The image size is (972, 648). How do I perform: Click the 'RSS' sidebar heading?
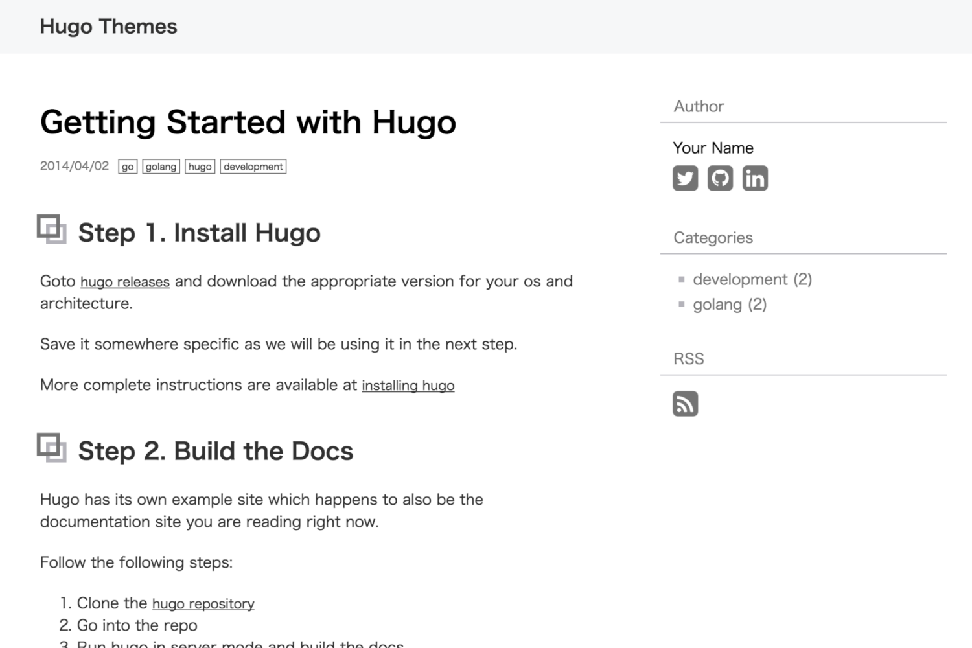point(689,359)
